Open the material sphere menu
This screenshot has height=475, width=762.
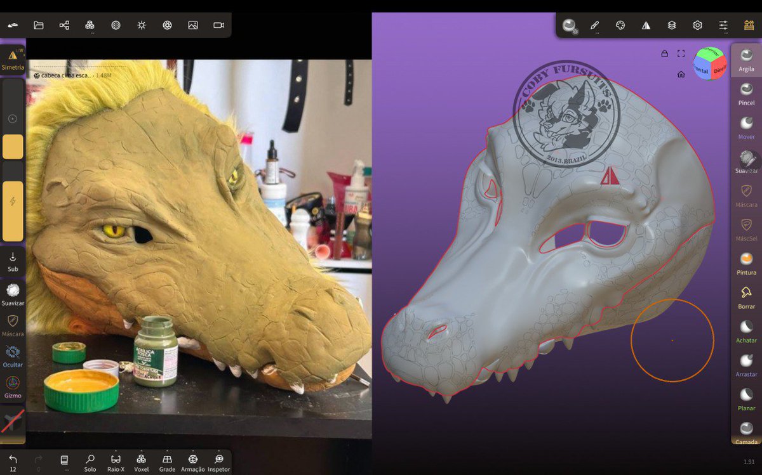coord(116,25)
